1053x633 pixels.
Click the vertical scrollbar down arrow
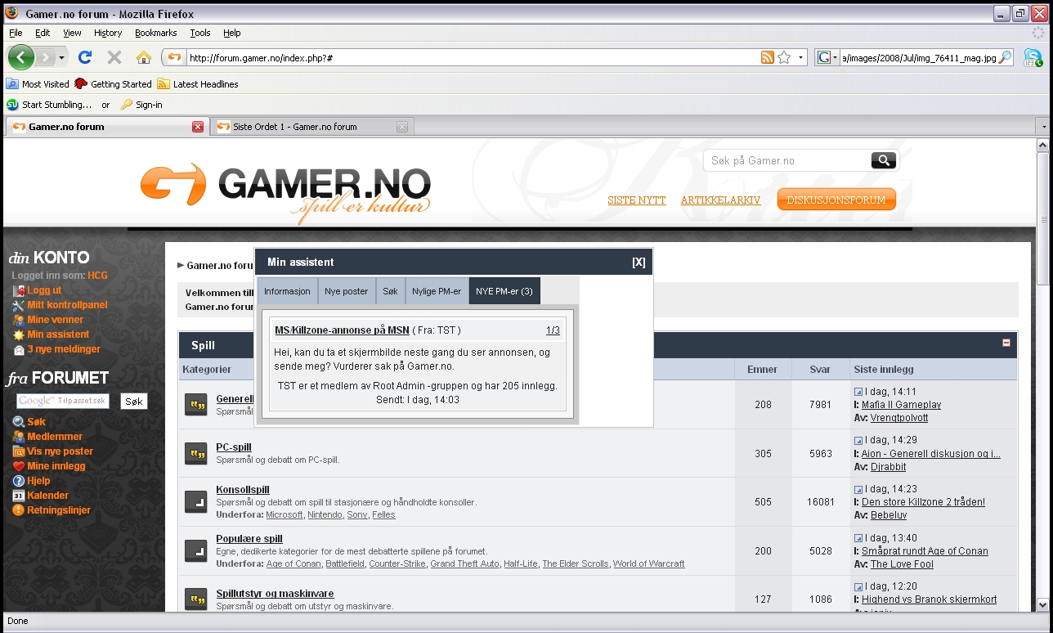tap(1043, 604)
